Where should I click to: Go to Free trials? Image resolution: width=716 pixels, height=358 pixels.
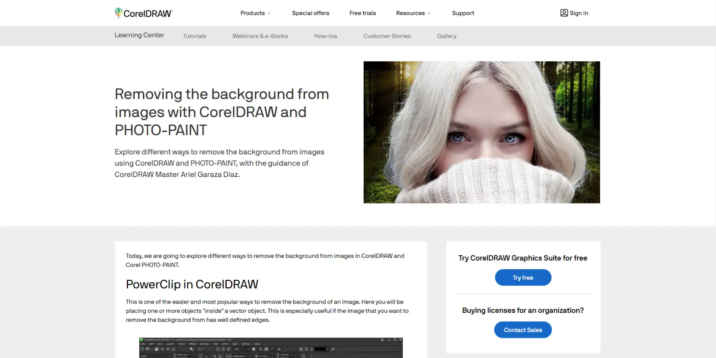pyautogui.click(x=362, y=13)
